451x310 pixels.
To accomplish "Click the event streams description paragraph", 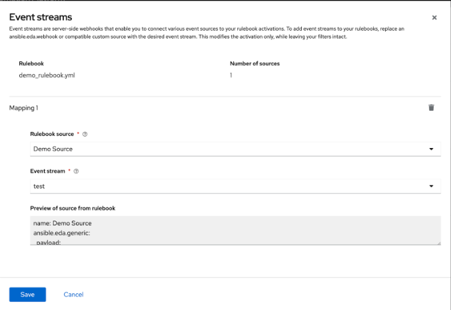I will pos(220,33).
